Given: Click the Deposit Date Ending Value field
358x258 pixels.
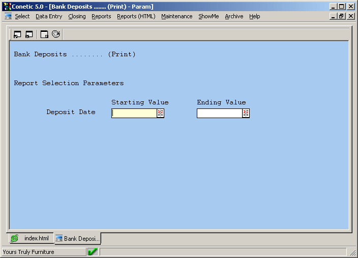Looking at the screenshot, I should 219,113.
